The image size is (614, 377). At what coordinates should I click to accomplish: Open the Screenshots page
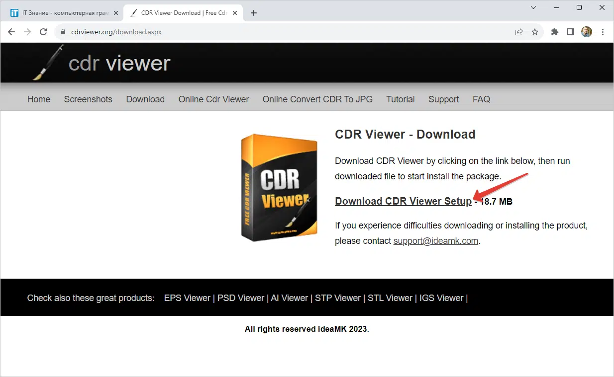coord(88,99)
